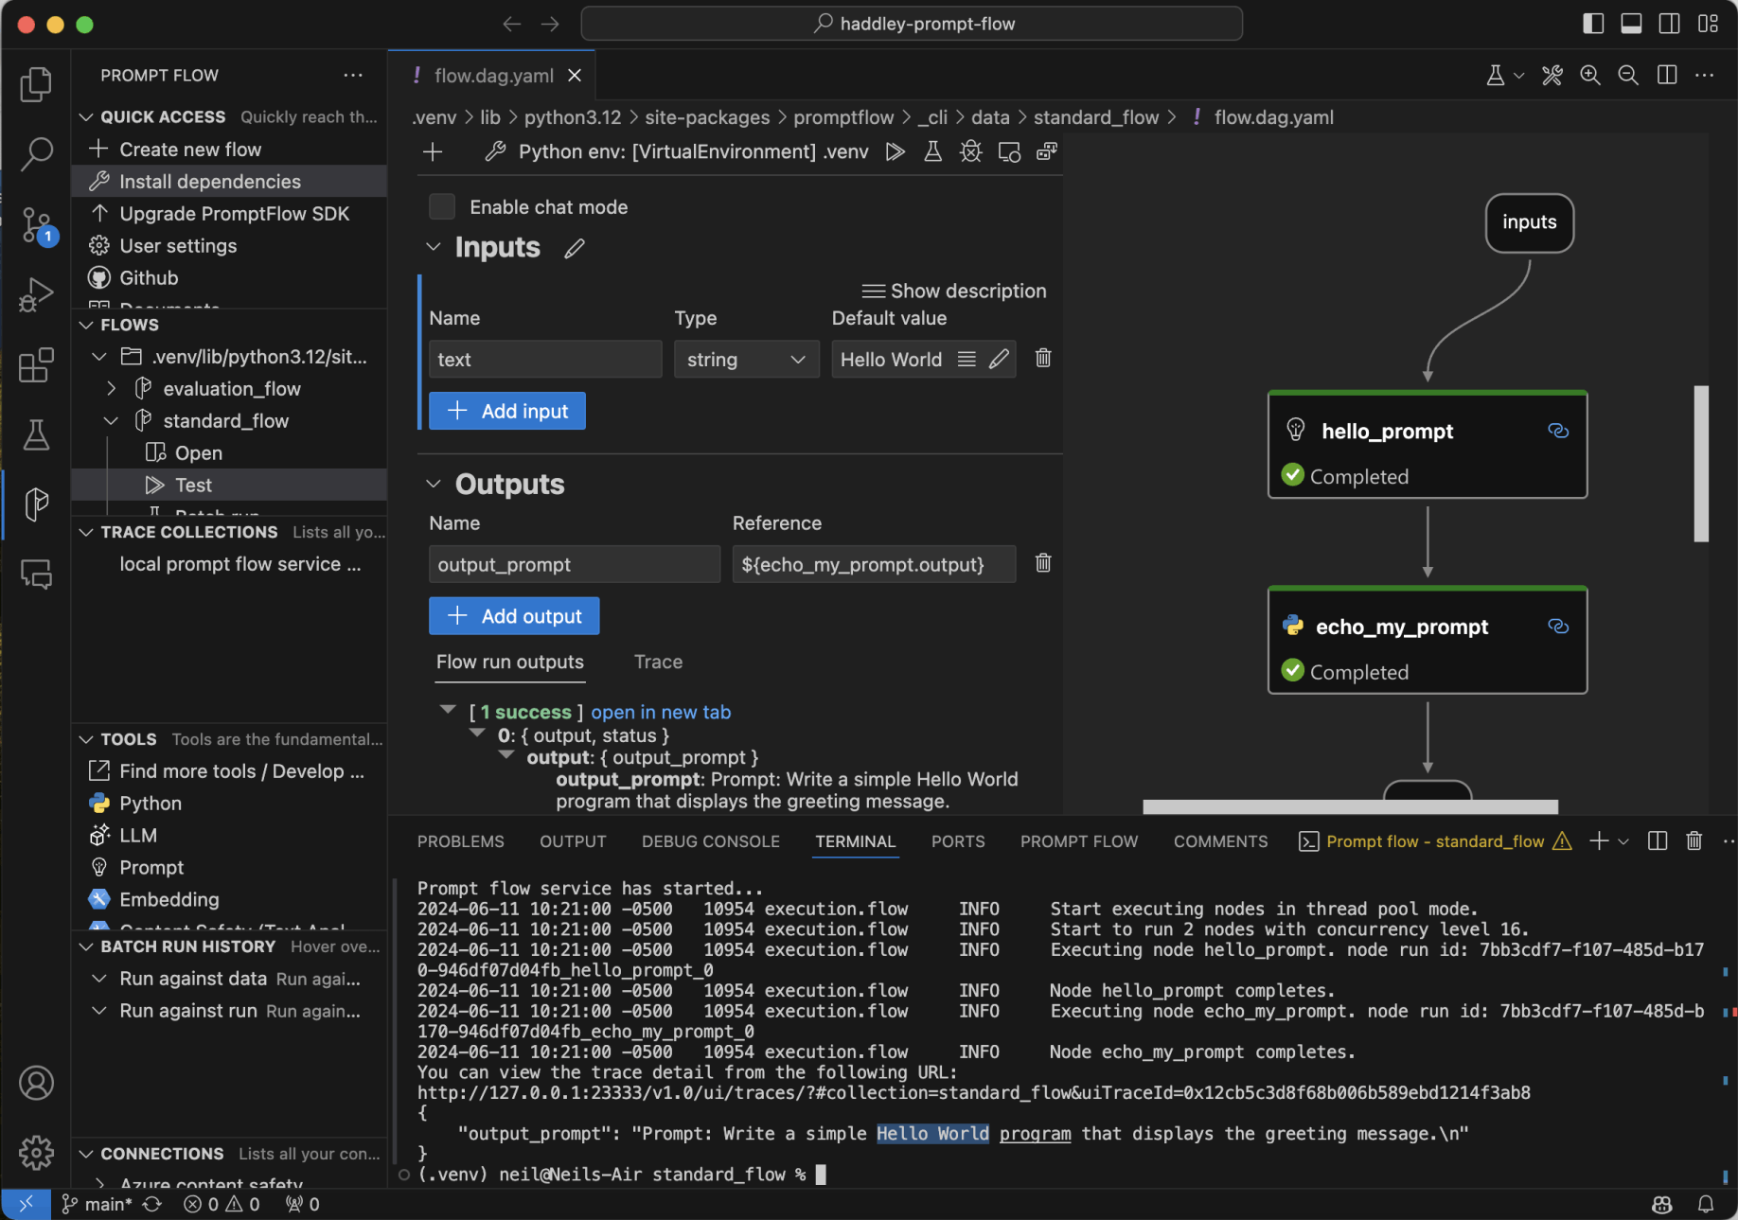The height and width of the screenshot is (1220, 1738).
Task: Expand the evaluation_flow tree item
Action: tap(112, 389)
